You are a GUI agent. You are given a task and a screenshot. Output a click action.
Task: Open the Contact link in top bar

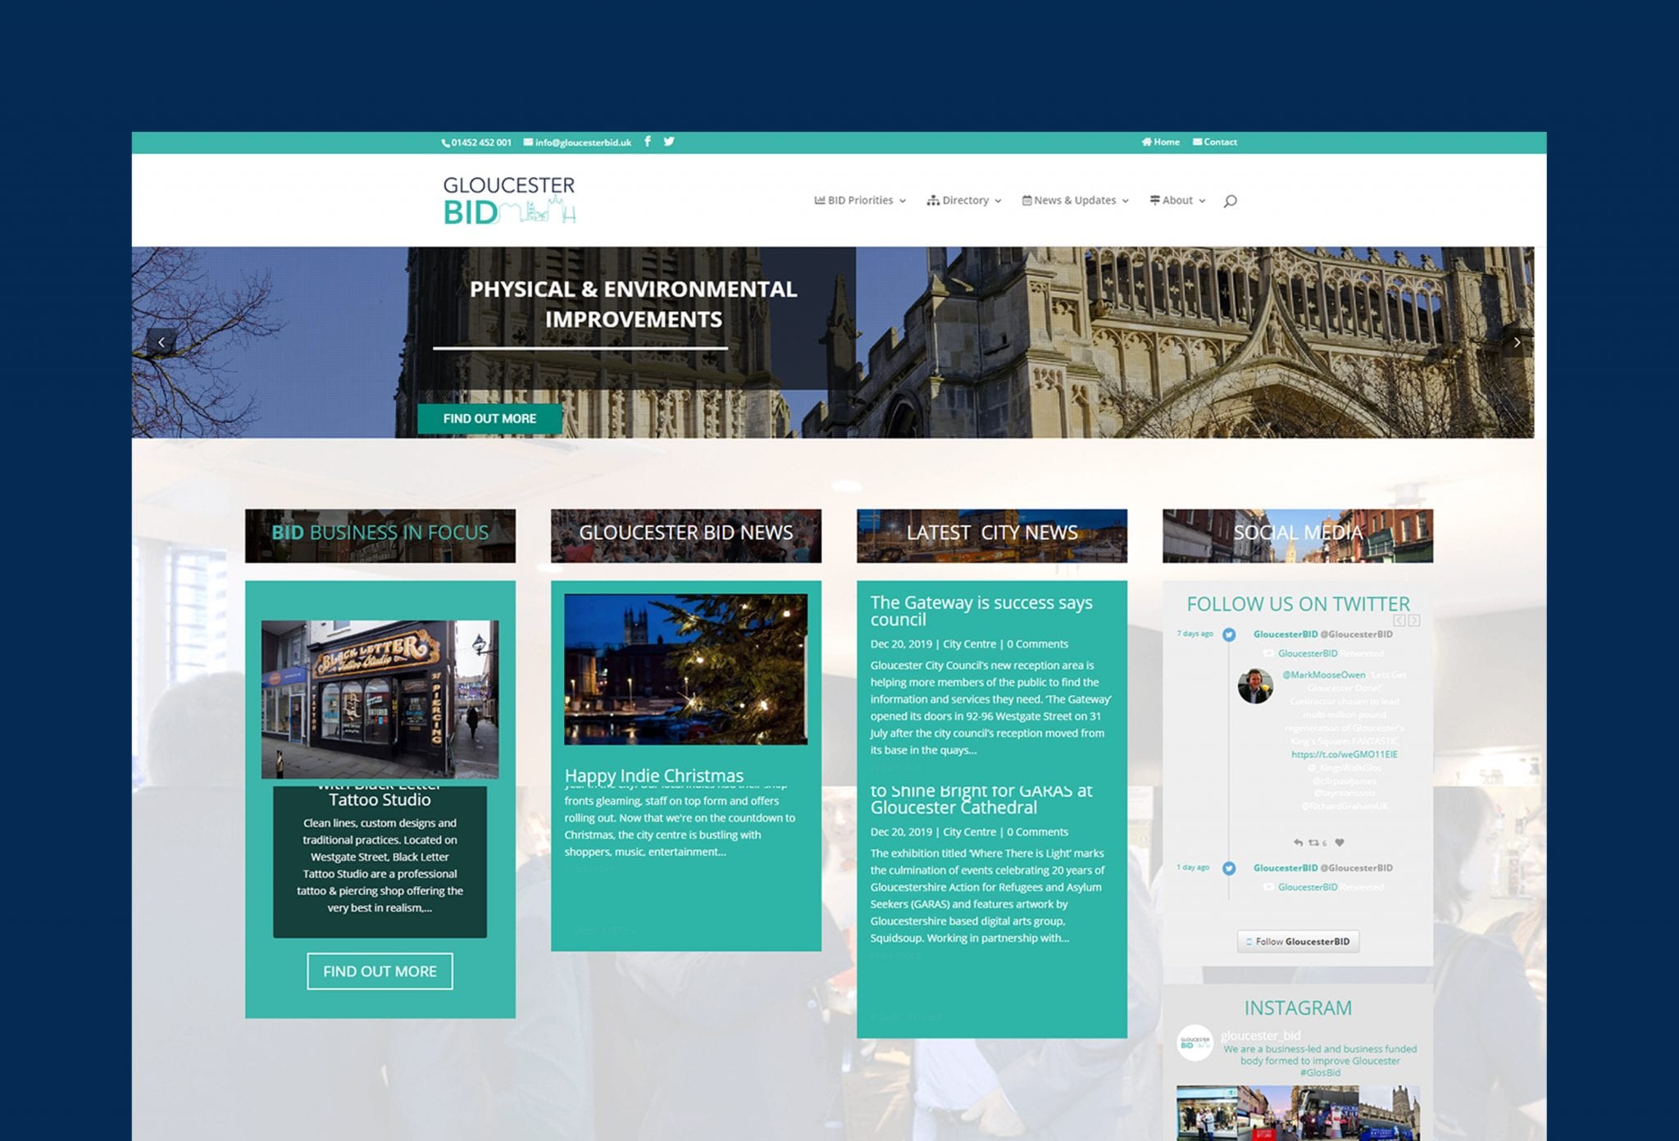[x=1215, y=142]
